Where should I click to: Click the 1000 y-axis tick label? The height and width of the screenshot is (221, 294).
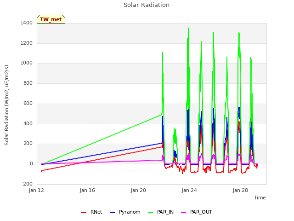(x=27, y=63)
